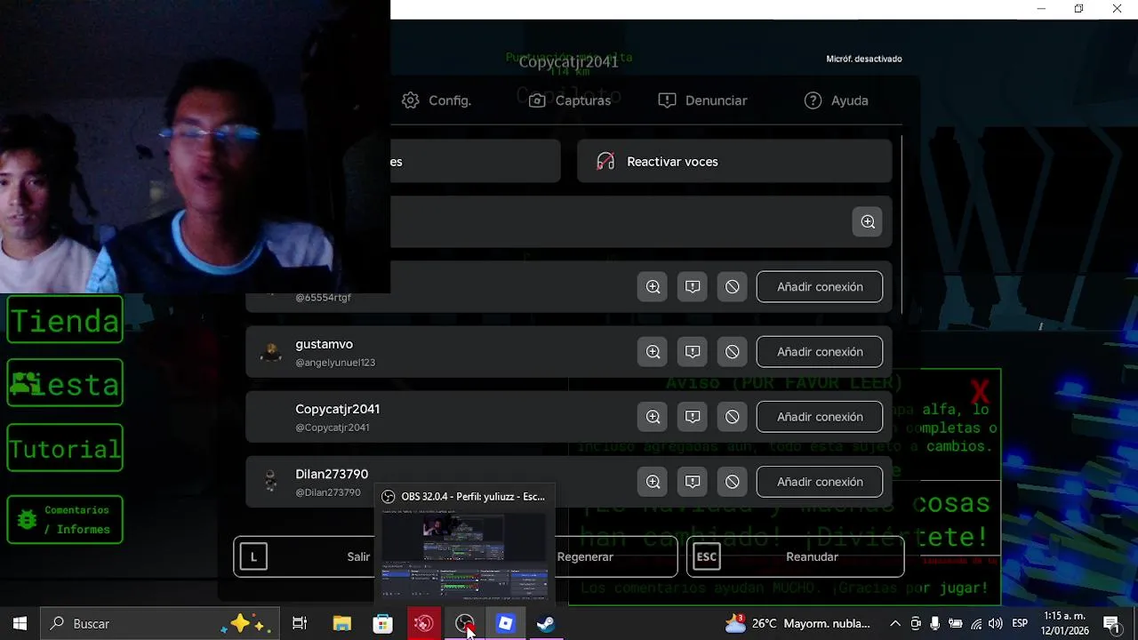Open Windows Start menu
The image size is (1138, 640).
(20, 624)
